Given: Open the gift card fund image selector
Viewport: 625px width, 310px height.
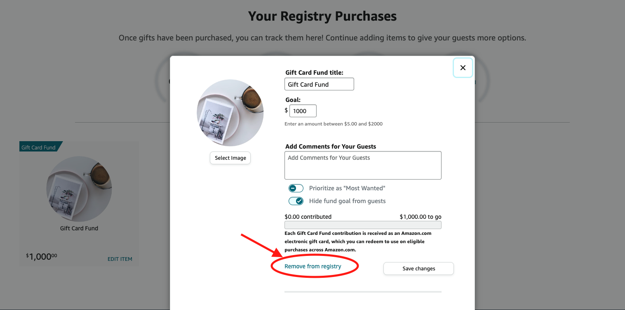Looking at the screenshot, I should [x=230, y=158].
